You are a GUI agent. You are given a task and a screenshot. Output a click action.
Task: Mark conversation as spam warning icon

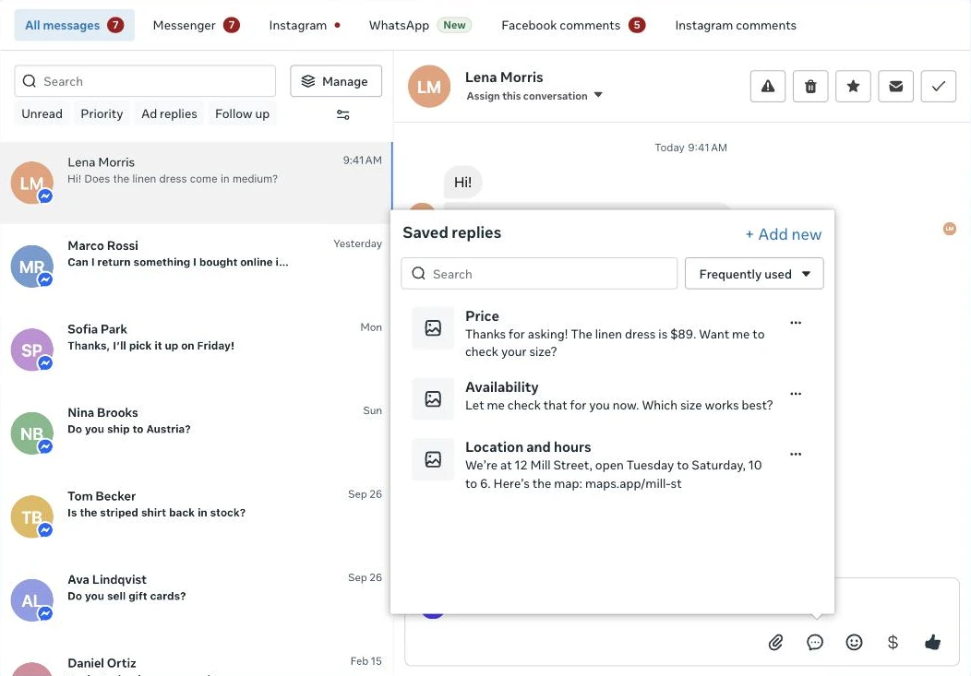(x=768, y=87)
